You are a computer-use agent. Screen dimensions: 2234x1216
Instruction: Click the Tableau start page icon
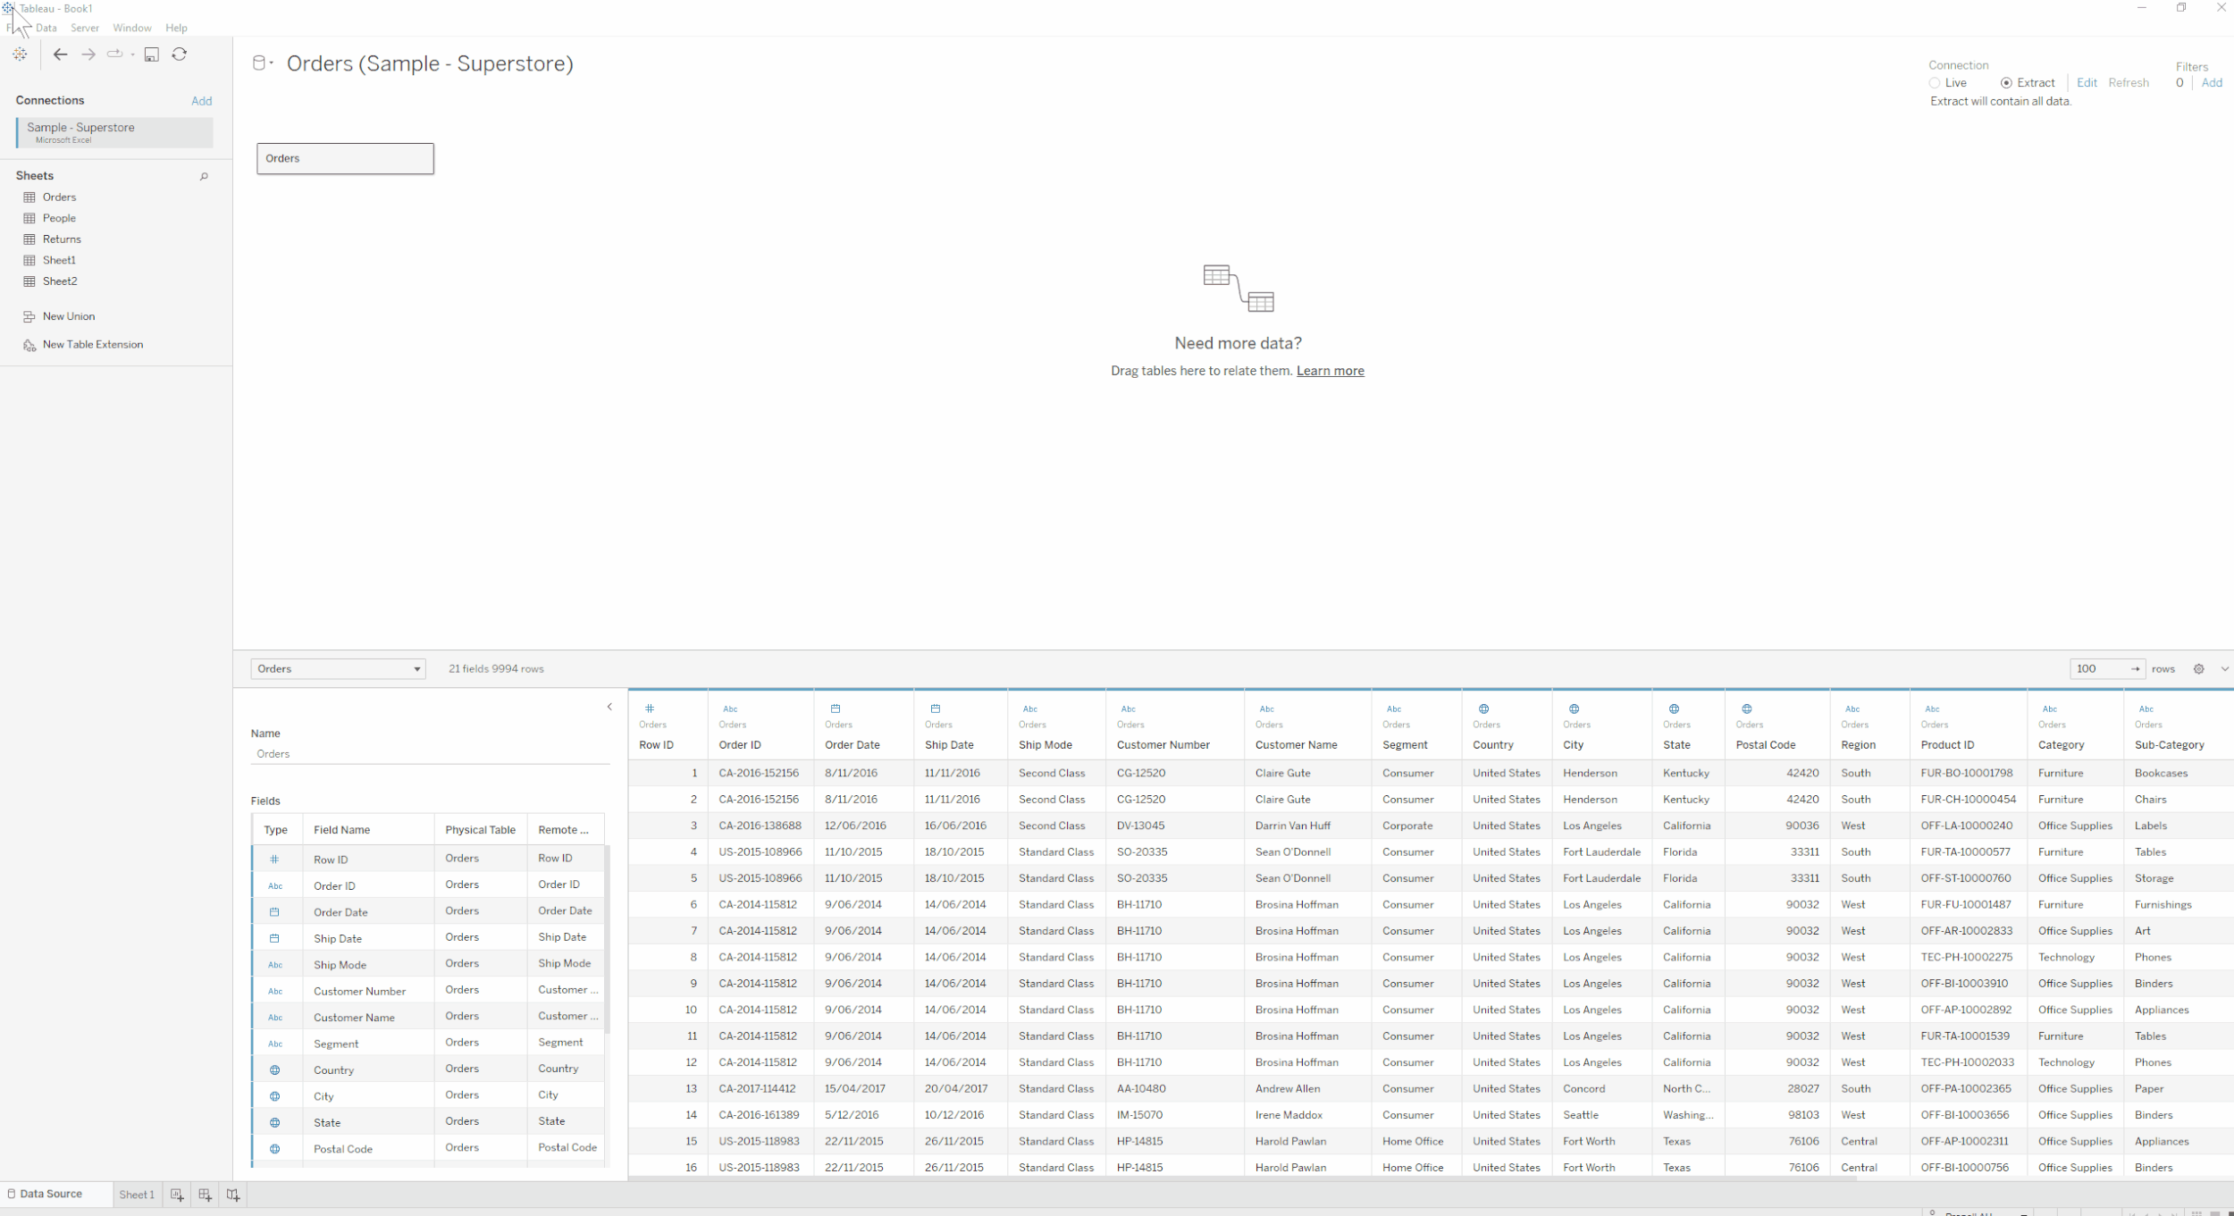point(20,55)
